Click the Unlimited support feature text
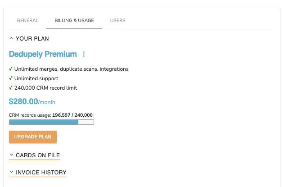This screenshot has height=187, width=284. point(36,78)
